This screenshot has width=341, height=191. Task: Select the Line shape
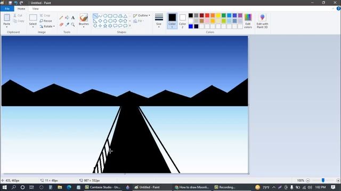point(95,16)
